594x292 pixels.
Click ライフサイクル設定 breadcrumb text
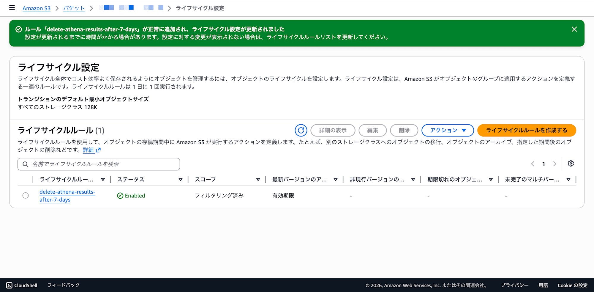[200, 8]
